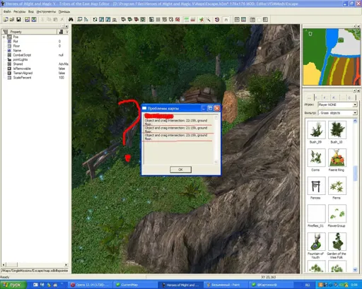Click the object list's down scroll arrow
Screen dimensions: 362x289
pyautogui.click(x=355, y=270)
